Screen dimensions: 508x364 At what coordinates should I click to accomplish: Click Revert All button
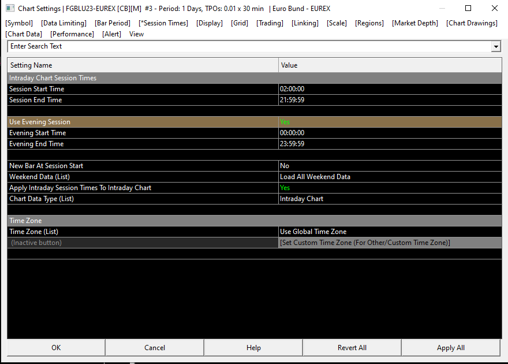pos(352,348)
